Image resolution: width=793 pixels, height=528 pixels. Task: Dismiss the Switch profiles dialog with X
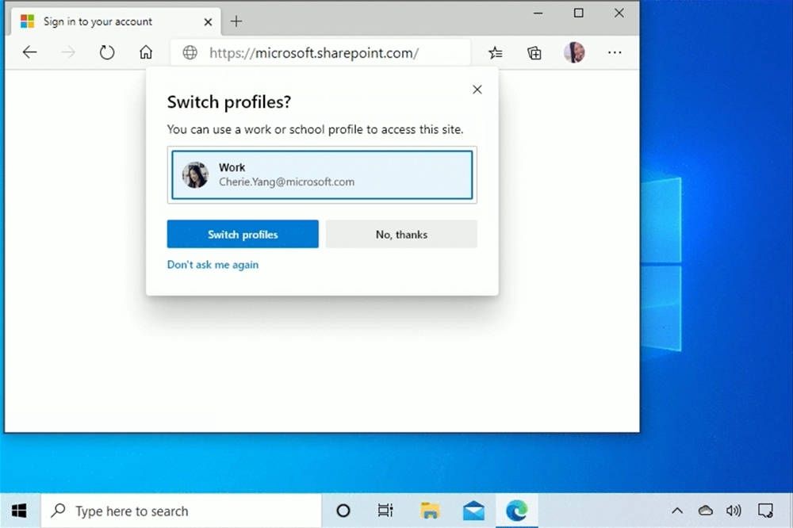coord(477,90)
